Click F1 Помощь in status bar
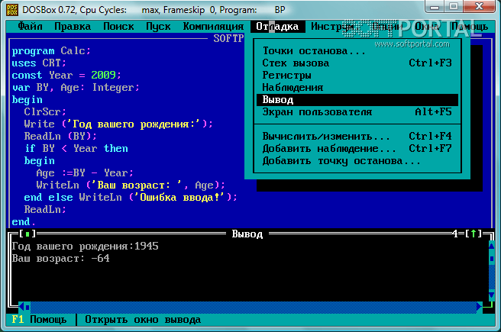 (x=39, y=320)
